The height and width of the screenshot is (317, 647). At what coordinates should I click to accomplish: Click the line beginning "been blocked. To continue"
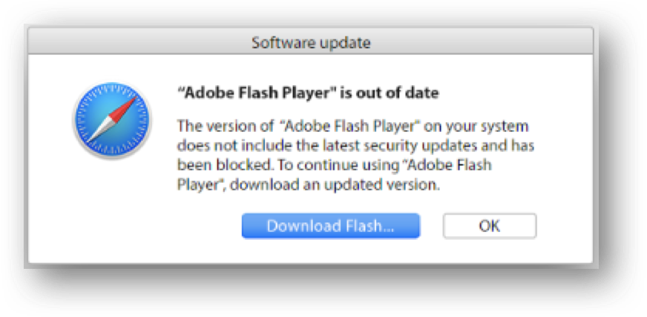[334, 165]
